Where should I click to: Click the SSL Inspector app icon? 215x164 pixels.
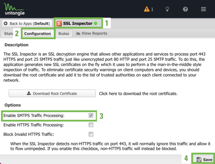tap(59, 24)
